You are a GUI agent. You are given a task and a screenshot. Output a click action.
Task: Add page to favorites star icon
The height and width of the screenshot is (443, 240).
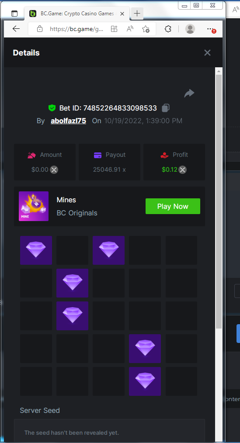(x=146, y=29)
